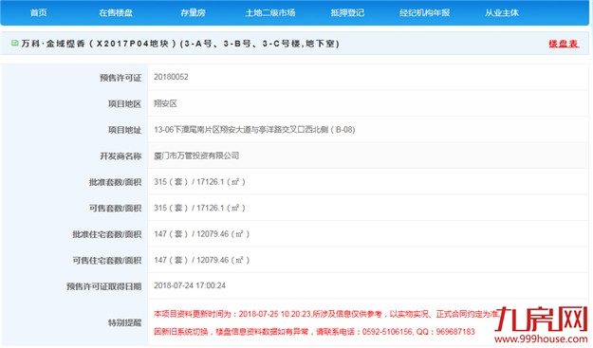The width and height of the screenshot is (593, 348).
Task: Select 可售住宅套数/面积 value 147 / 12079.46
Action: [x=201, y=260]
